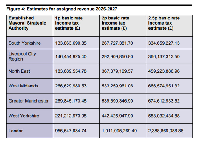Click the value 533,259,961.06
198x143 pixels.
coord(117,86)
